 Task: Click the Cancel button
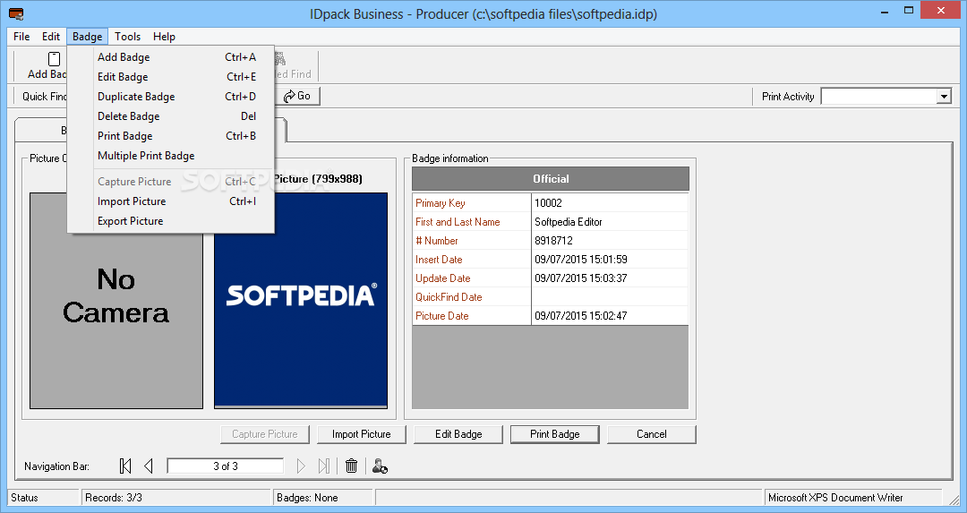click(x=651, y=434)
